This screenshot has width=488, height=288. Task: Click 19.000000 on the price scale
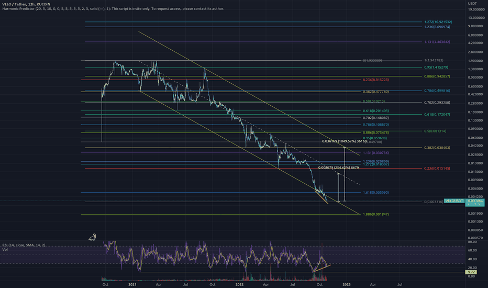476,9
